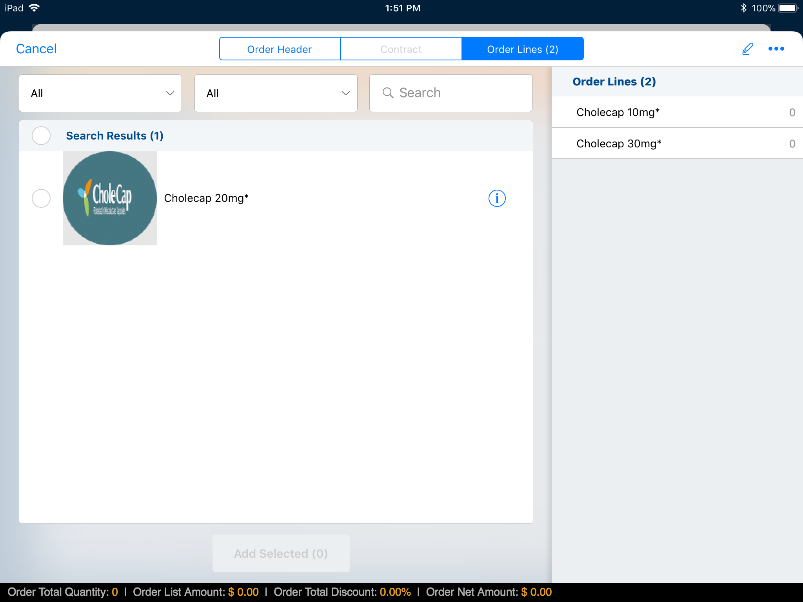Select the Order Lines (2) tab
The width and height of the screenshot is (803, 602).
click(x=522, y=49)
